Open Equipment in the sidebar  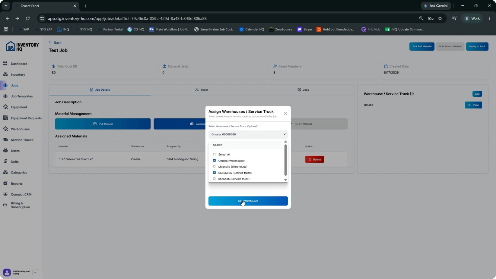click(x=19, y=107)
